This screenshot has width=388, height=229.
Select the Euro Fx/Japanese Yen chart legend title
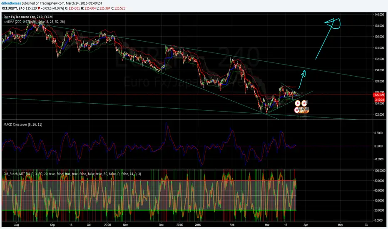(x=28, y=17)
